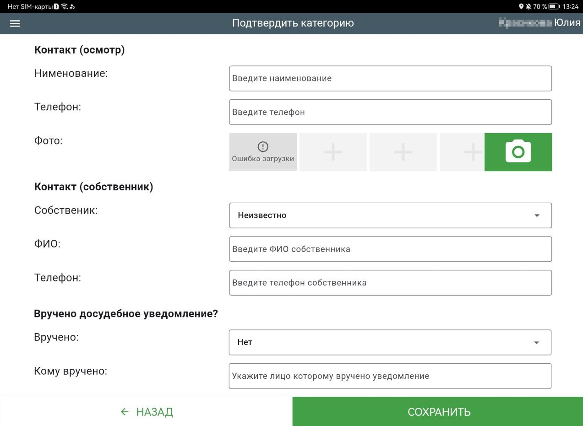Click the arrow of Вручено dropdown
Viewport: 583px width, 426px height.
[x=537, y=343]
